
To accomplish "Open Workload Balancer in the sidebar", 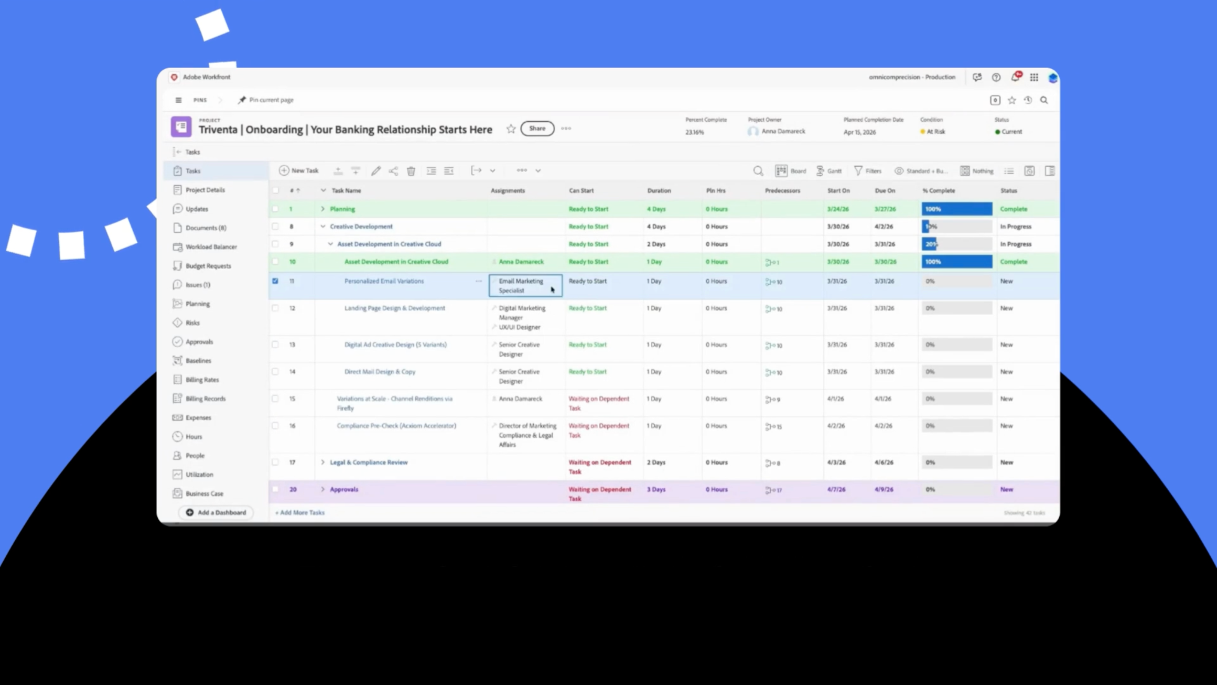I will (211, 247).
